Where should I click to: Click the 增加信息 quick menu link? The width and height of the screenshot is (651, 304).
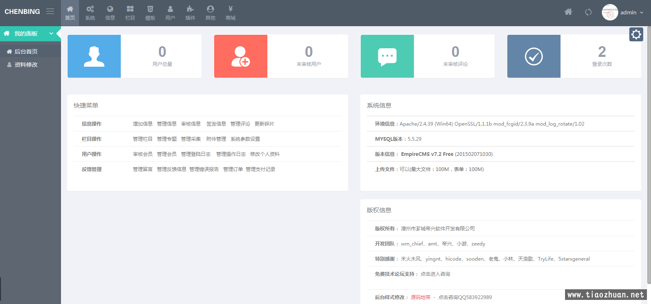(142, 124)
